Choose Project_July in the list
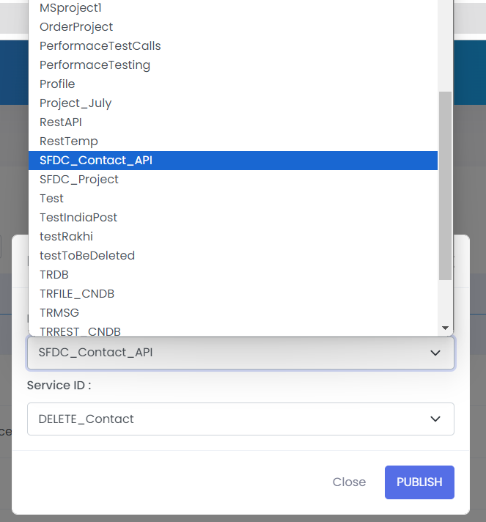 233,103
